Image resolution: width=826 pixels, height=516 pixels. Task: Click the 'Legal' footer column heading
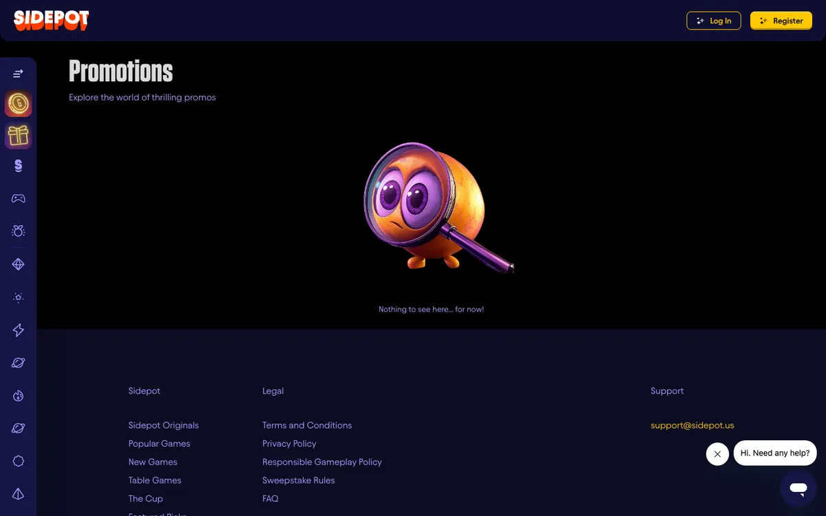coord(273,391)
